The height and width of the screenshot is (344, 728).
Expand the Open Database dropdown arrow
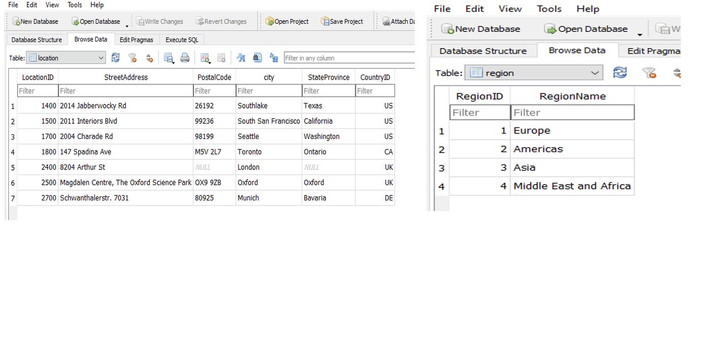point(126,24)
